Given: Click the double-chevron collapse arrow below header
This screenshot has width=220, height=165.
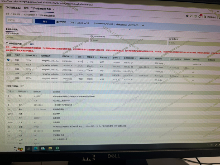Looking at the screenshot, I should 130,29.
